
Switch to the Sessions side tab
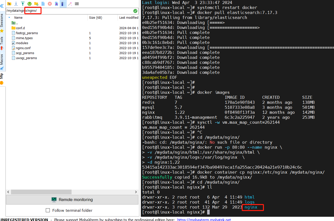[x=2, y=20]
